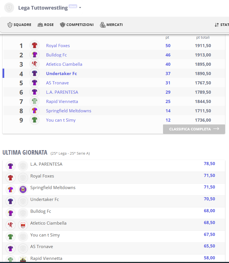The width and height of the screenshot is (229, 263).
Task: Open the COMPETIZIONI menu
Action: [x=77, y=25]
